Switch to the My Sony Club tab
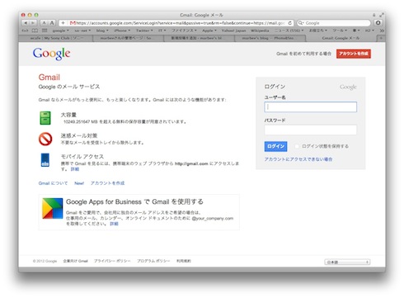Image resolution: width=404 pixels, height=298 pixels. point(56,38)
